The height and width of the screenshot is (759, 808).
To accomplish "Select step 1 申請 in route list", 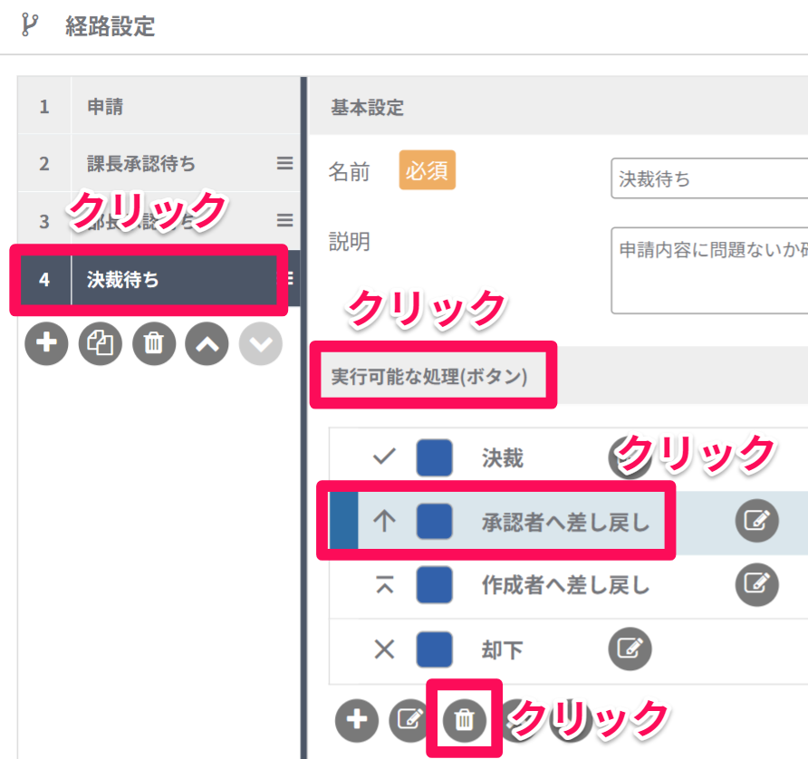I will [159, 106].
